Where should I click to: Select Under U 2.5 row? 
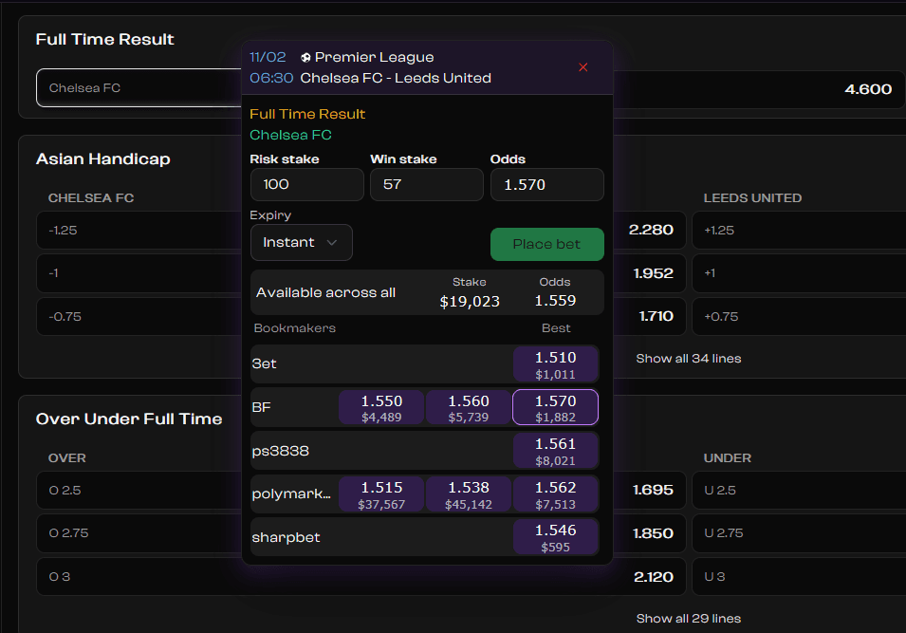tap(799, 491)
